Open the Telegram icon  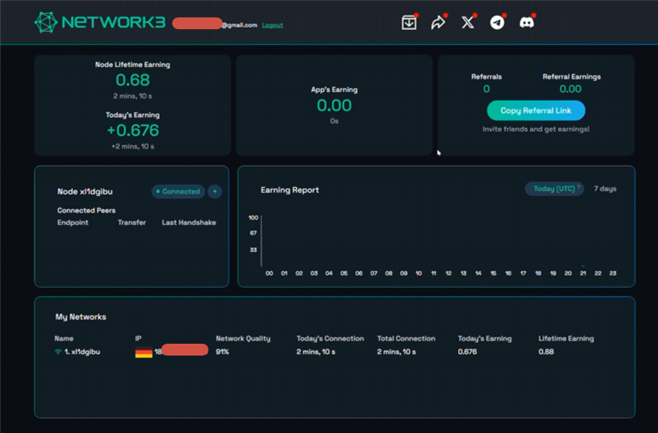[x=498, y=23]
